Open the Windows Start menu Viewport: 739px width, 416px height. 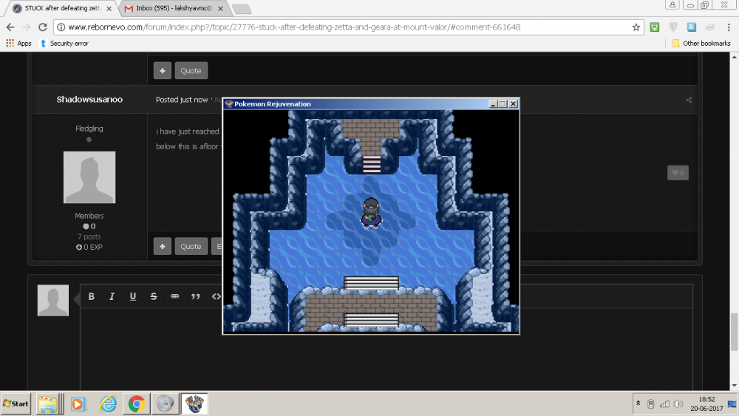[x=16, y=403]
